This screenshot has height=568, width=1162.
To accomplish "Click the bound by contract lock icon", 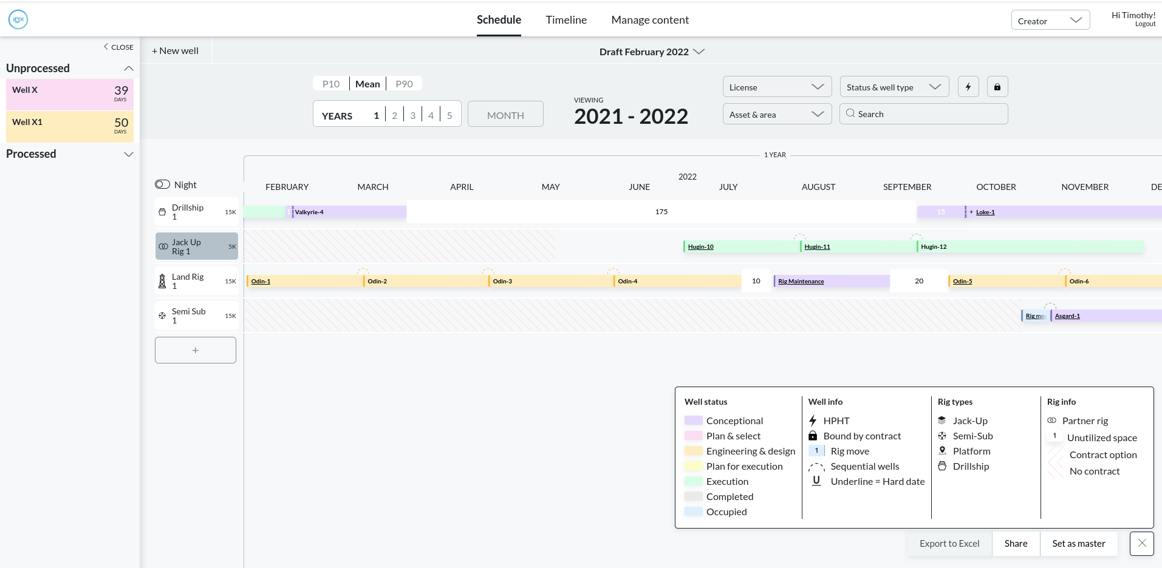I will (x=997, y=87).
